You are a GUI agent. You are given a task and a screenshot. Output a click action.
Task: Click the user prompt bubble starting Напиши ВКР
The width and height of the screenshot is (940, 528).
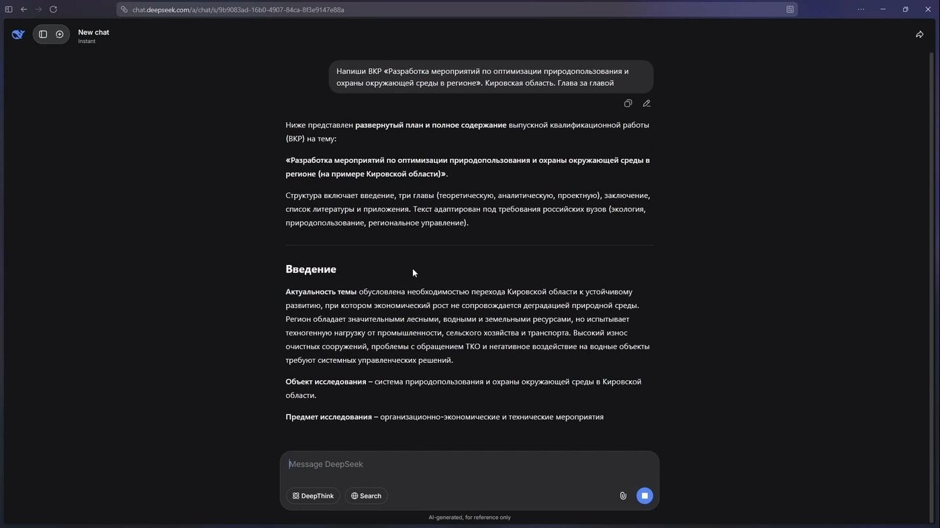click(x=491, y=77)
